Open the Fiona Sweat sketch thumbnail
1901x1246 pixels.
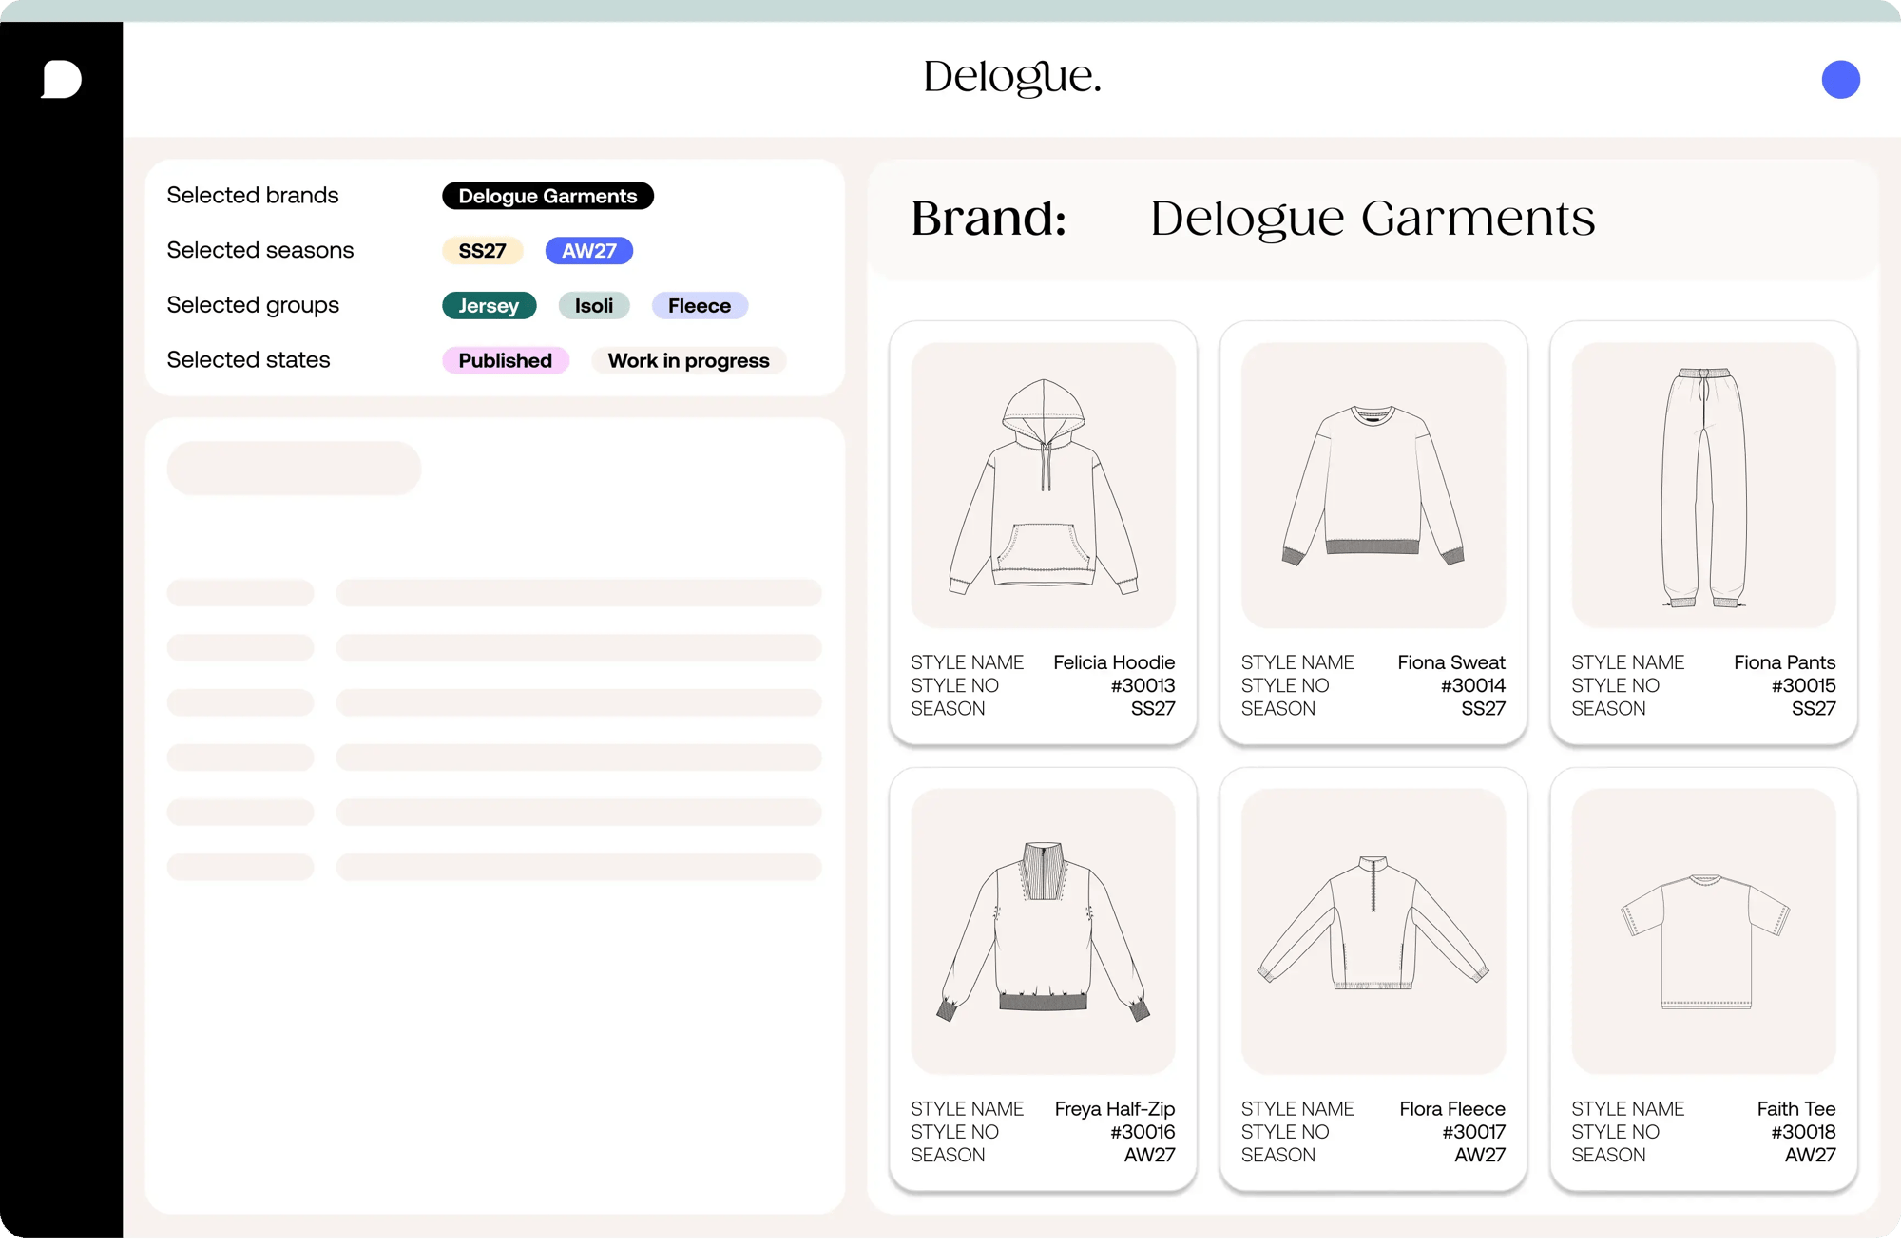tap(1373, 485)
